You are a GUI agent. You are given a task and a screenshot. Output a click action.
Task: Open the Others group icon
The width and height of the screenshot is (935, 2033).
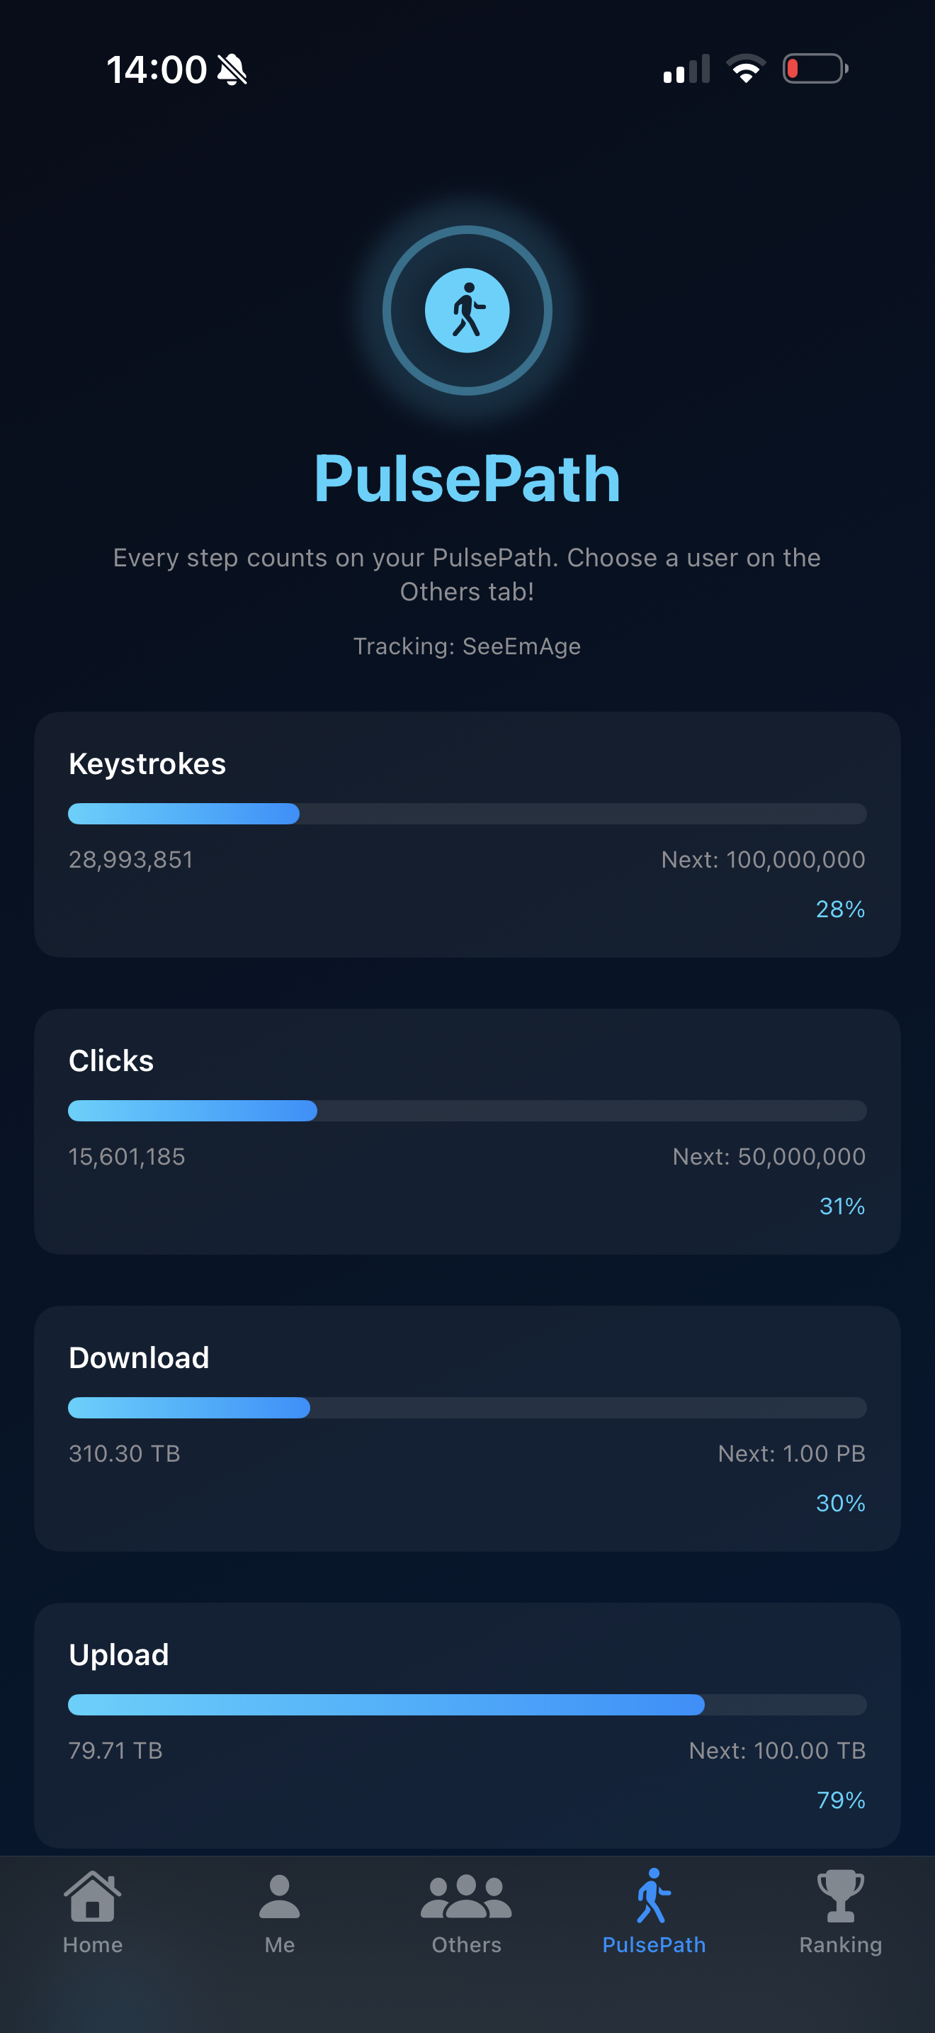(x=466, y=1896)
